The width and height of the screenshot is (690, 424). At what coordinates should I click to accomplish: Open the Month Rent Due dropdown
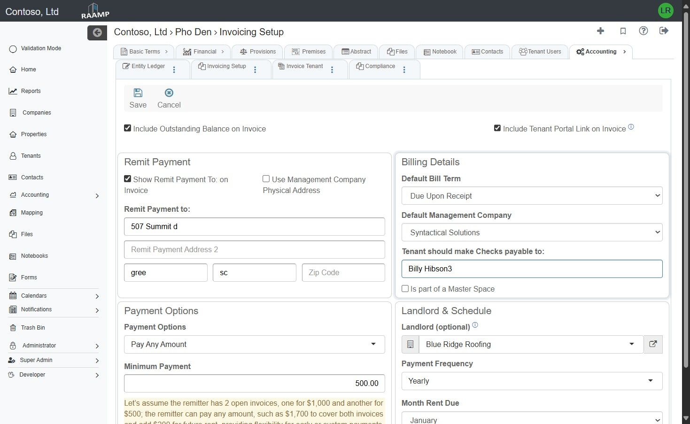532,418
